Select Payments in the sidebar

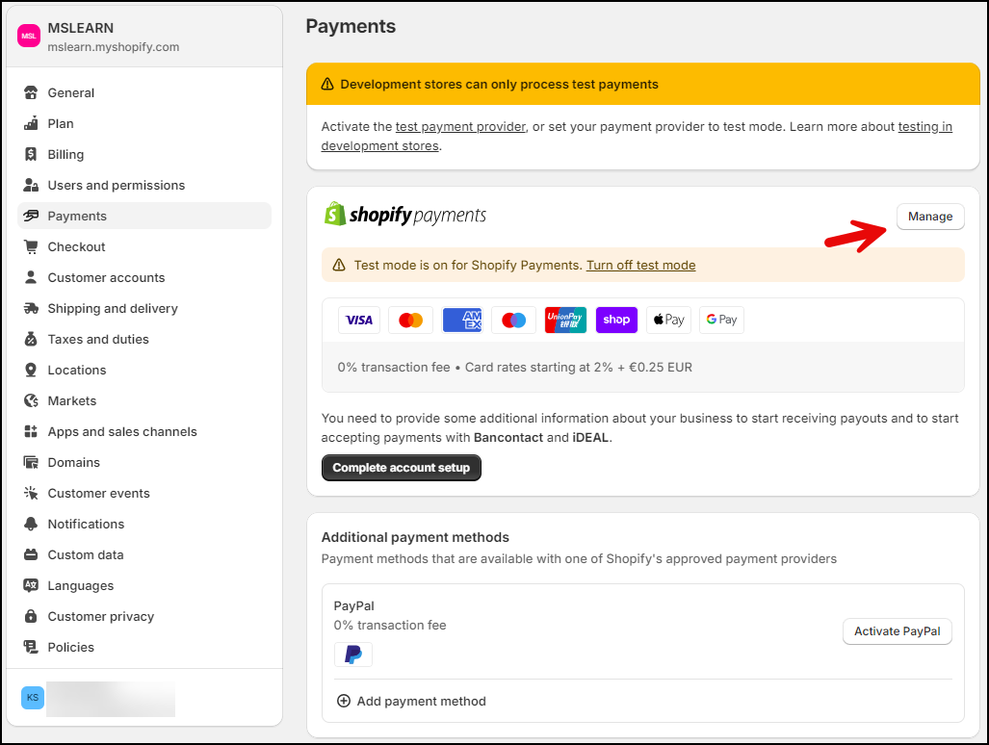tap(144, 217)
